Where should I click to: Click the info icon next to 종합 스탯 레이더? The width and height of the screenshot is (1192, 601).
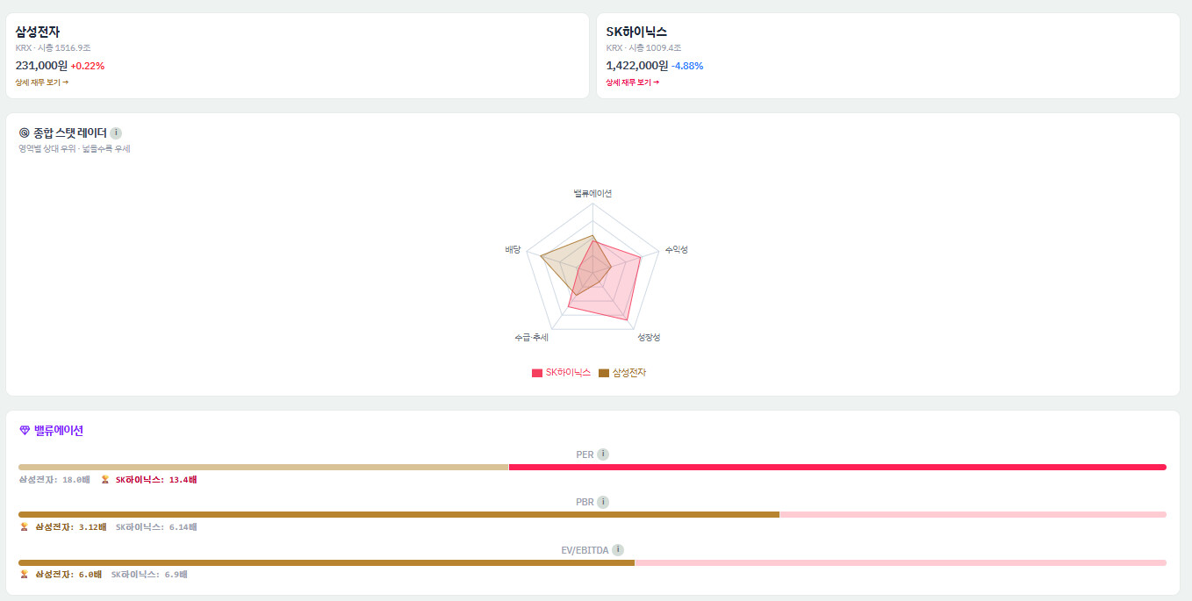[x=116, y=133]
